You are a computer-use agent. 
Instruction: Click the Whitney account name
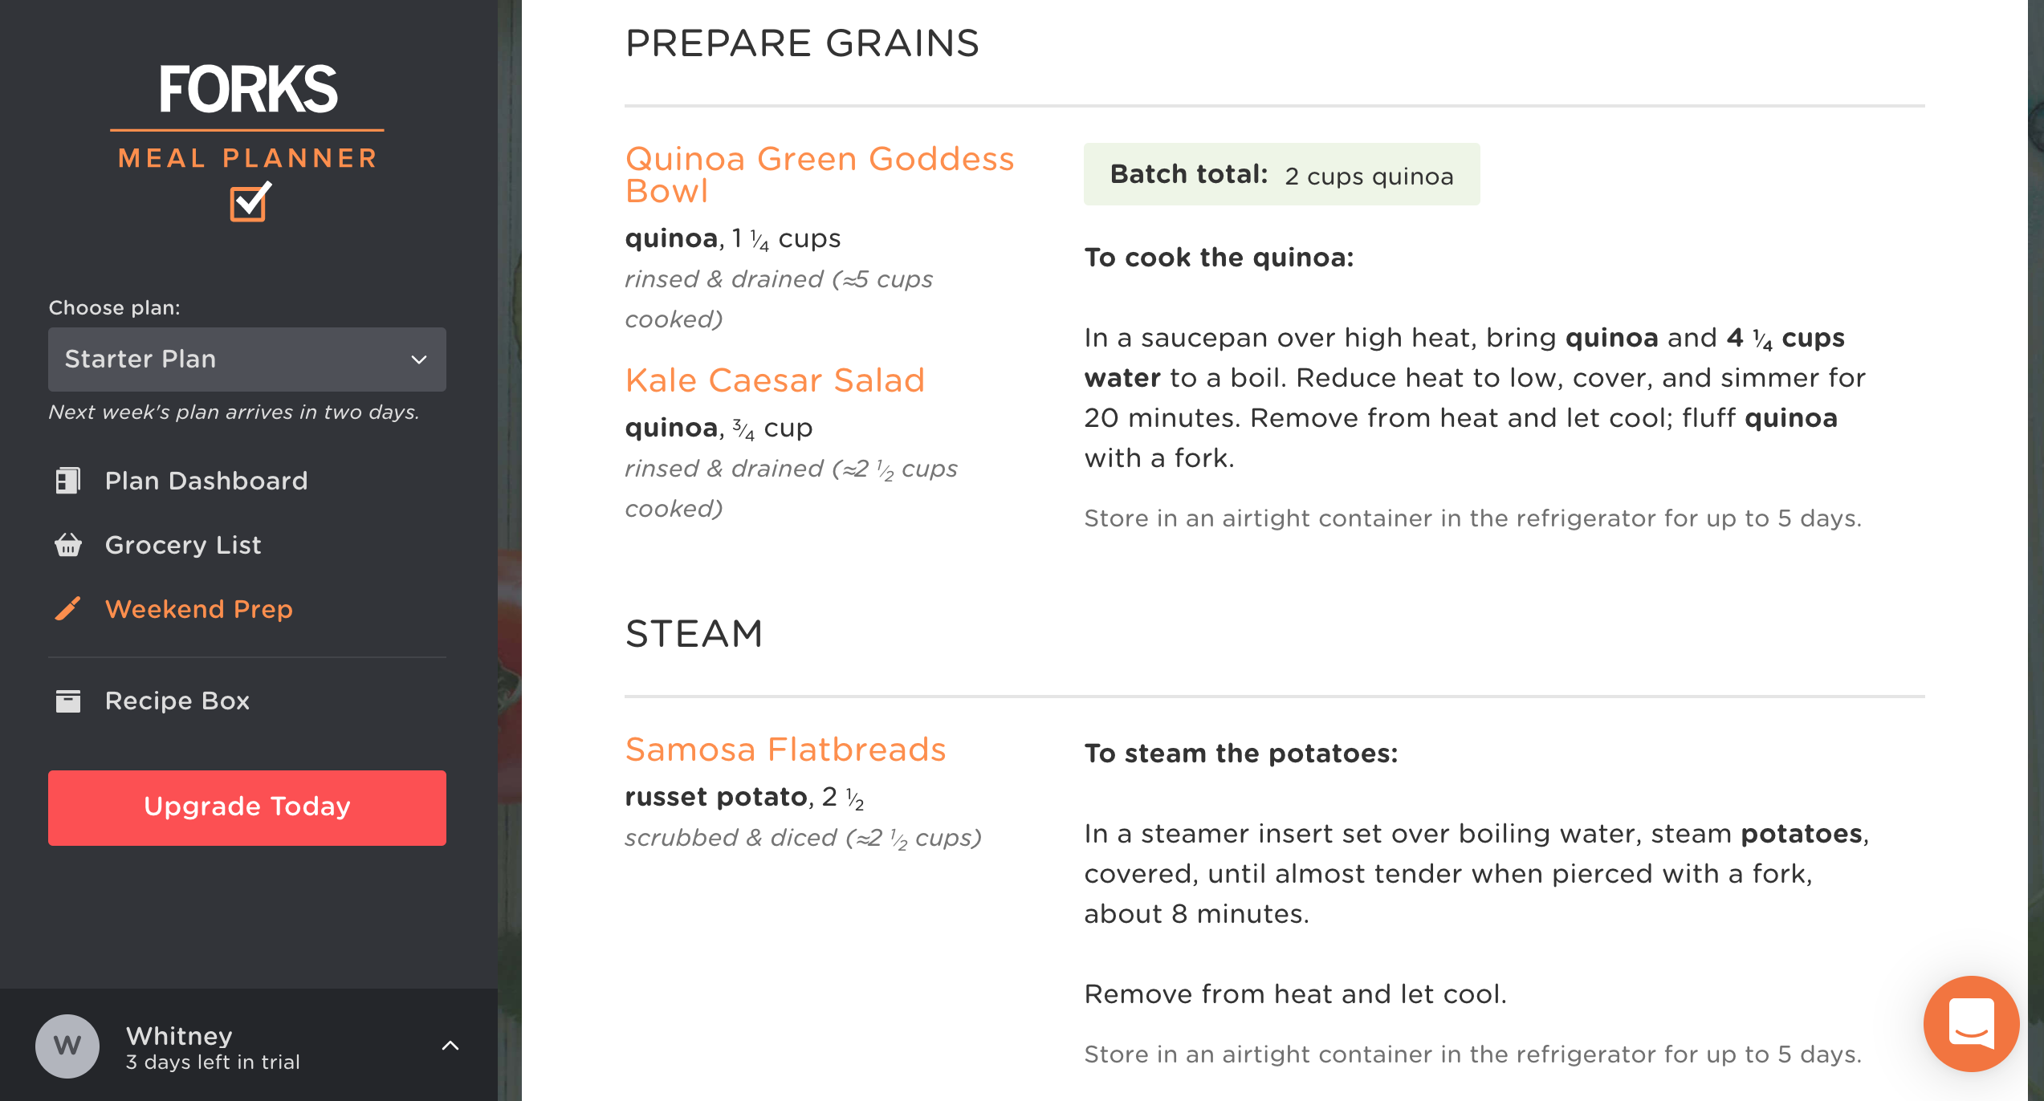pyautogui.click(x=180, y=1035)
